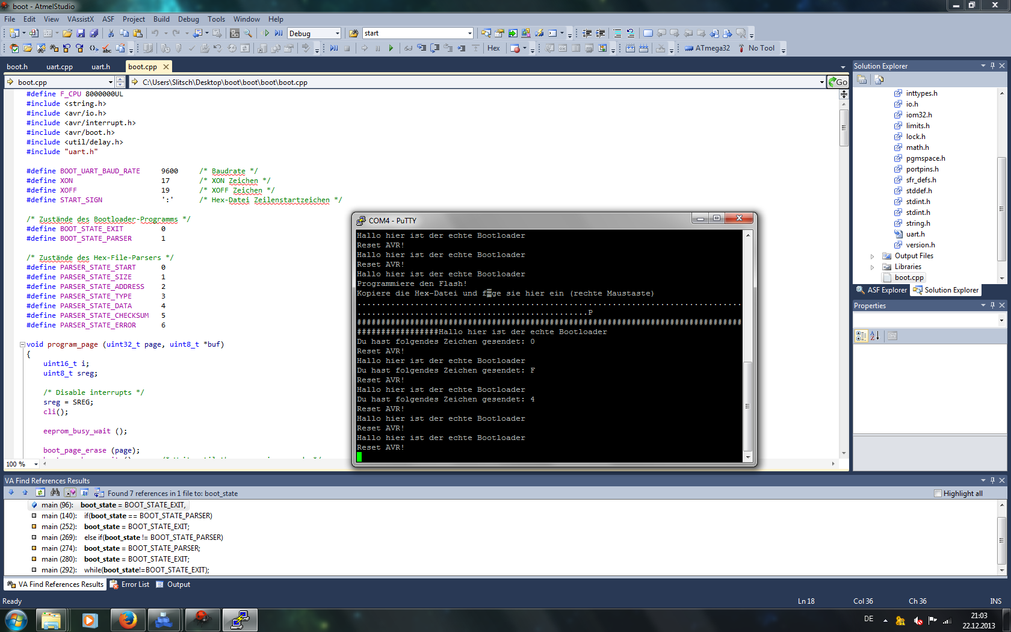Open the Output tab at bottom

(173, 584)
